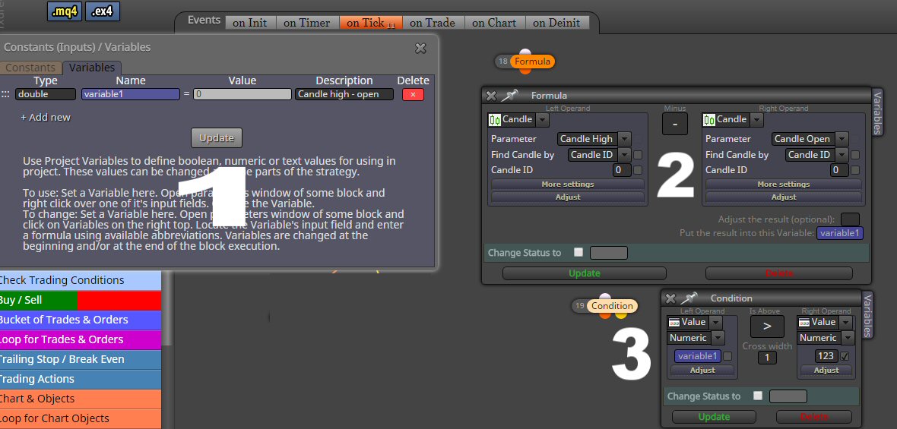Open right Find Candle by Candle ID dropdown
The height and width of the screenshot is (429, 897).
842,155
